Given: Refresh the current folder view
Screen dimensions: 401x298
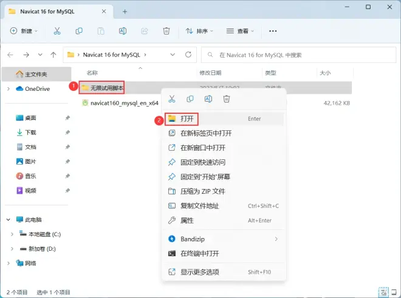Looking at the screenshot, I should (188, 55).
